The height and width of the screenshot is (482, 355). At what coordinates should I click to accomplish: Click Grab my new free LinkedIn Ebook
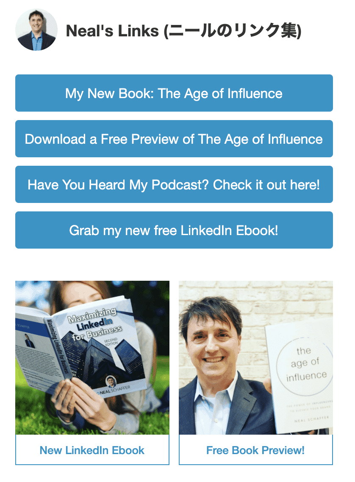174,230
